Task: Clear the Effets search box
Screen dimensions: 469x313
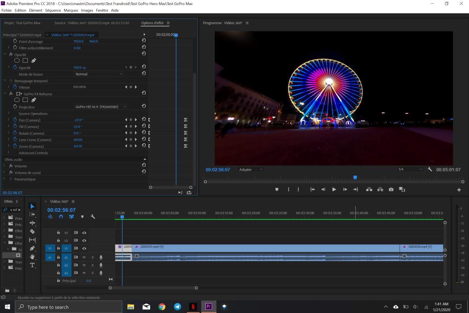Action: pos(19,210)
